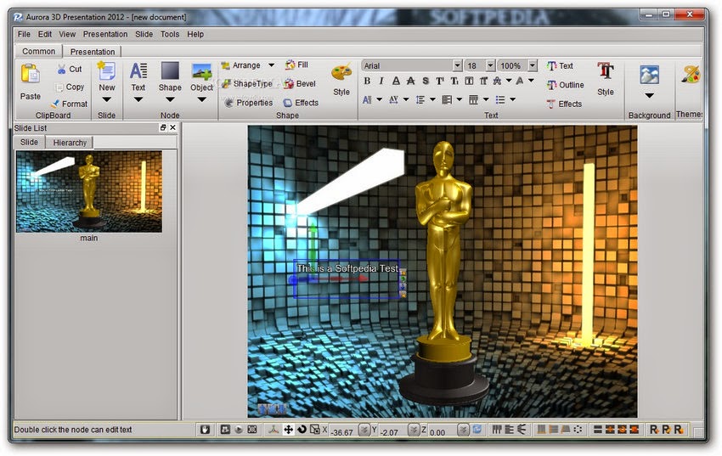Open the bullet list dropdown arrow
The width and height of the screenshot is (722, 456).
pyautogui.click(x=512, y=99)
